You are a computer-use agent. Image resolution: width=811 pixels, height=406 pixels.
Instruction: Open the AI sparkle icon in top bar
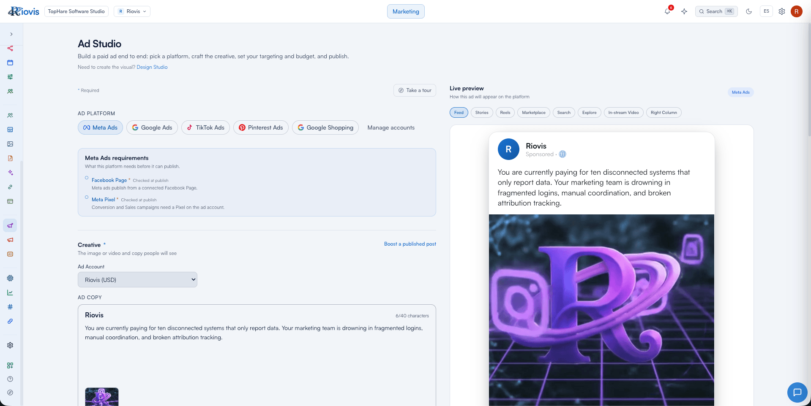pyautogui.click(x=684, y=11)
